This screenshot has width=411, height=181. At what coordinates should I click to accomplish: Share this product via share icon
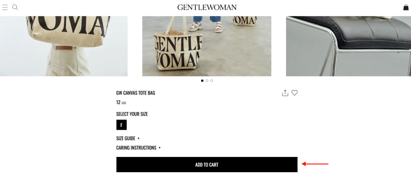[285, 93]
